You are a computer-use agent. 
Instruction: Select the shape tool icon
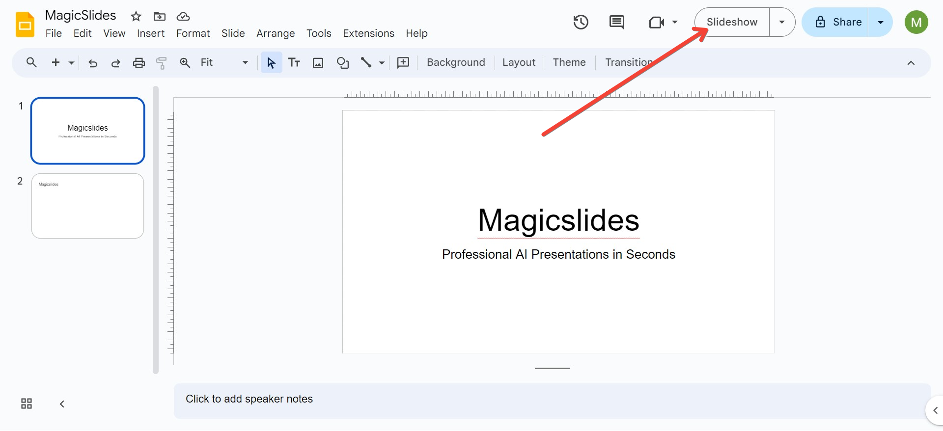coord(342,63)
